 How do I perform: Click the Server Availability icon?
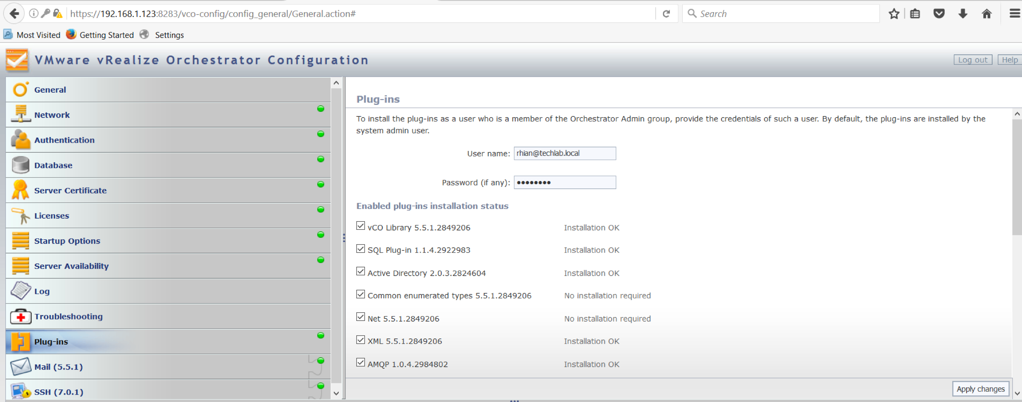[20, 265]
